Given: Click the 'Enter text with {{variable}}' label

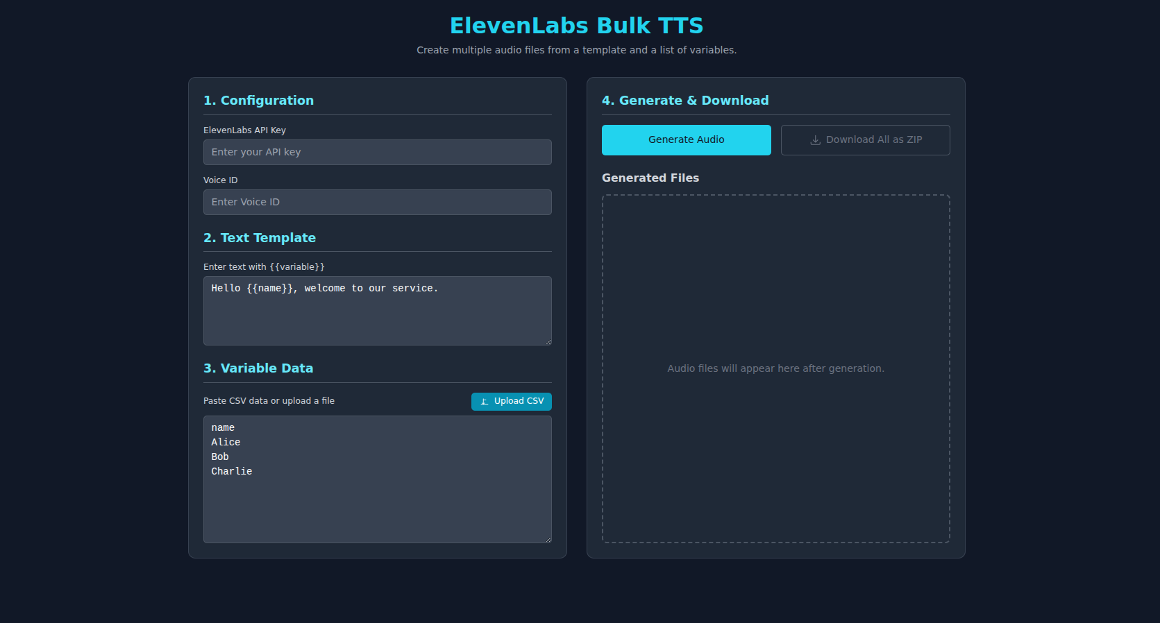Looking at the screenshot, I should click(264, 267).
